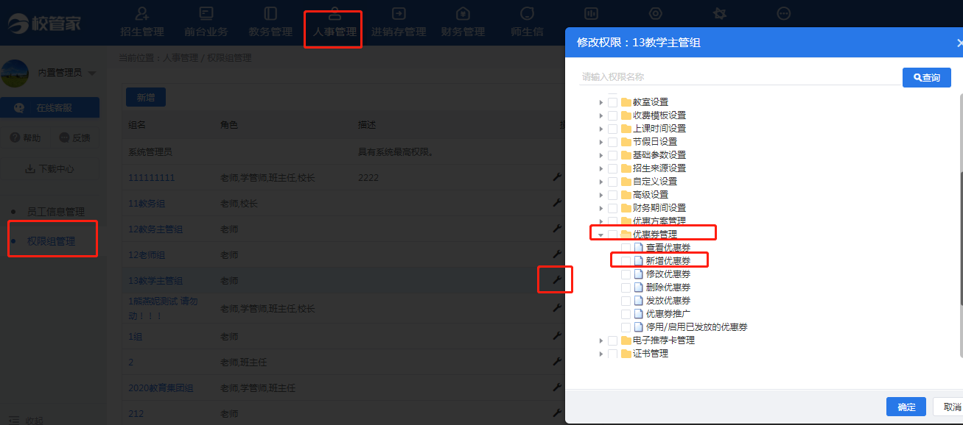The height and width of the screenshot is (425, 963).
Task: Open the 师生信 module icon
Action: point(527,13)
